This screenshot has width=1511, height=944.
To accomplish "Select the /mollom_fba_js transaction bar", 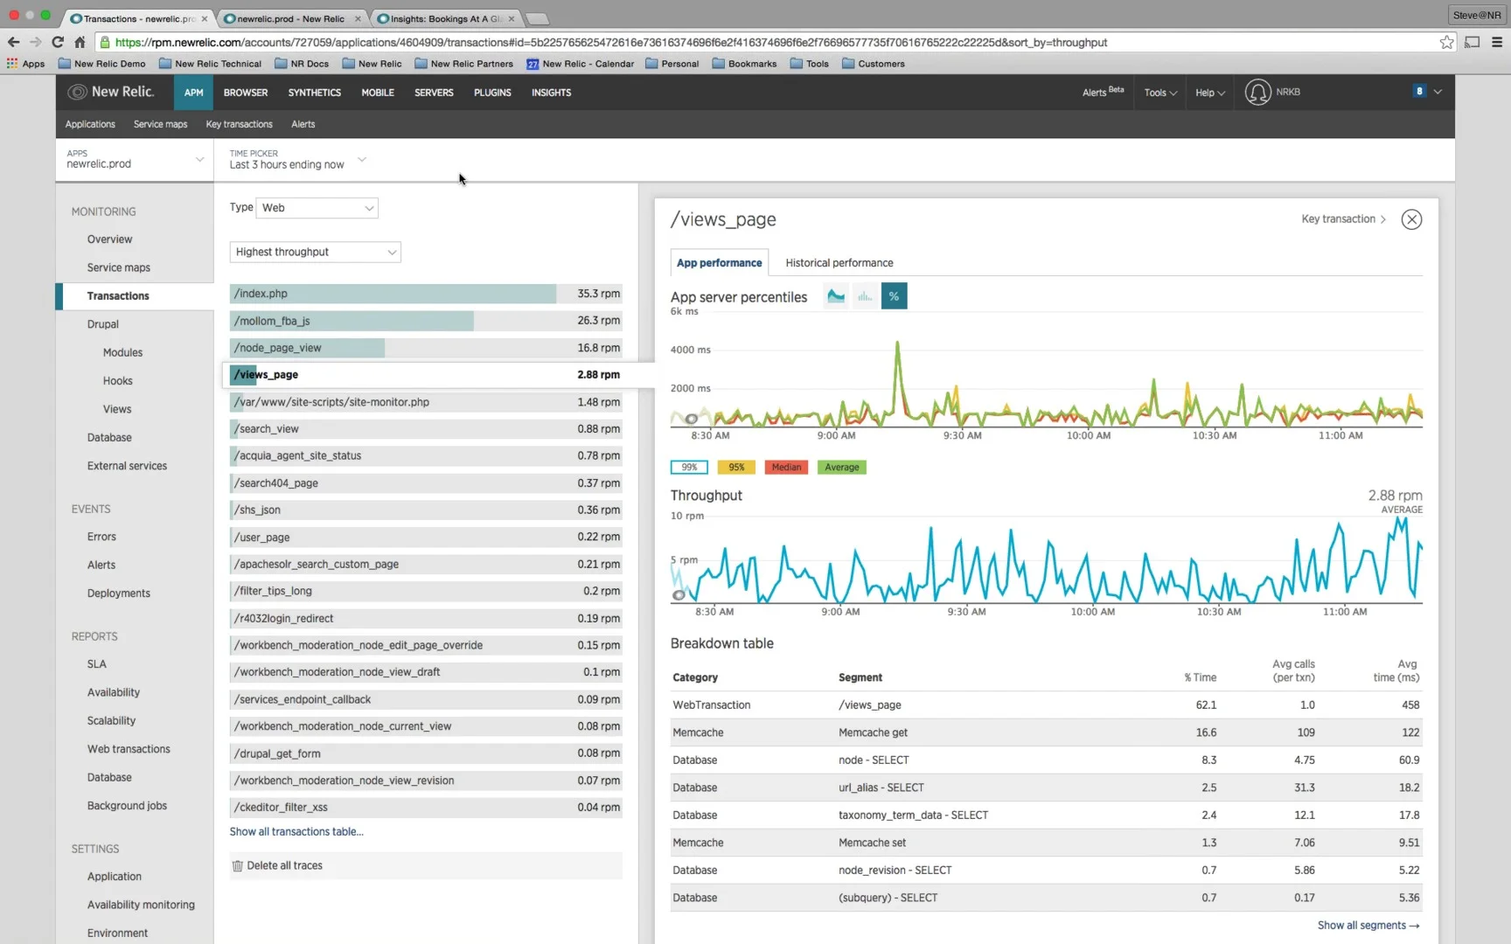I will click(426, 321).
